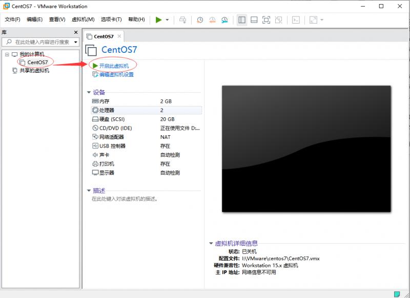Click the CD/DVD disc icon
410x298 pixels.
pos(95,128)
